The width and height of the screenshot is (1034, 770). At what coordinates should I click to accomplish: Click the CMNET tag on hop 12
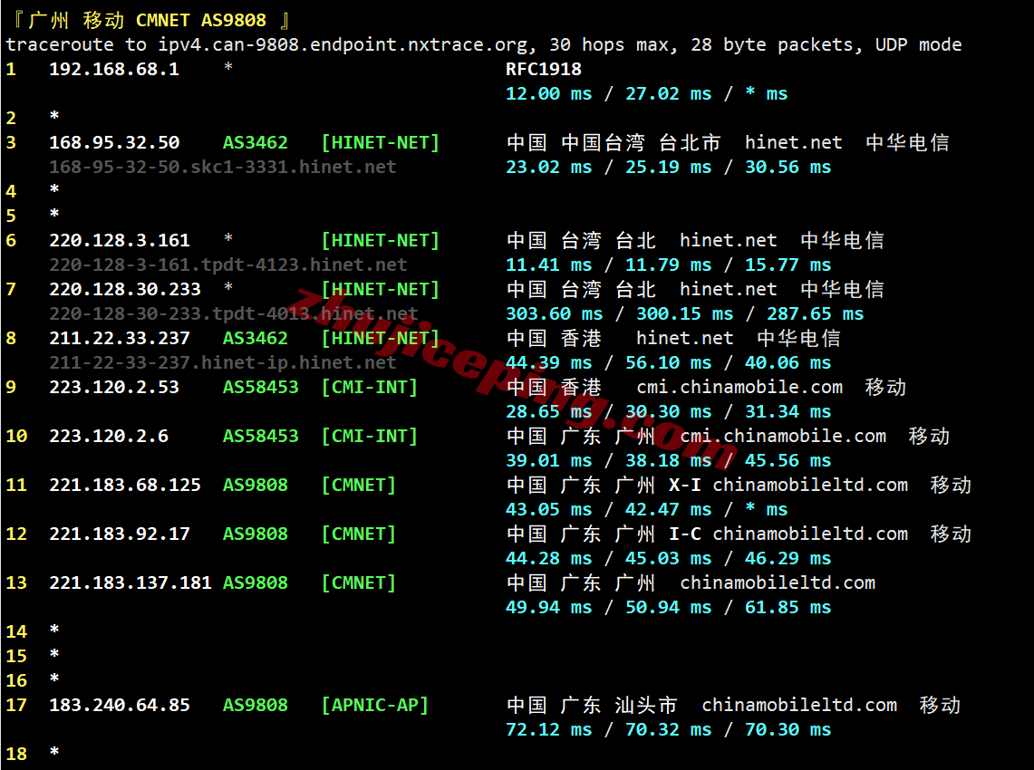(x=358, y=534)
